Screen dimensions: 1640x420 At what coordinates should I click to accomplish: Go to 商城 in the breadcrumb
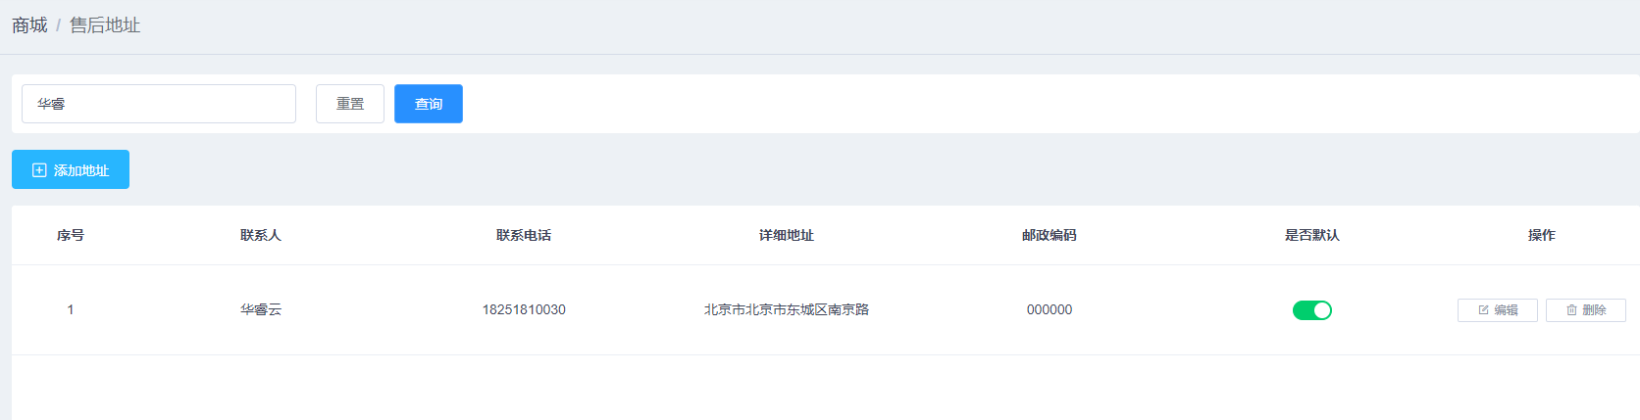[29, 25]
